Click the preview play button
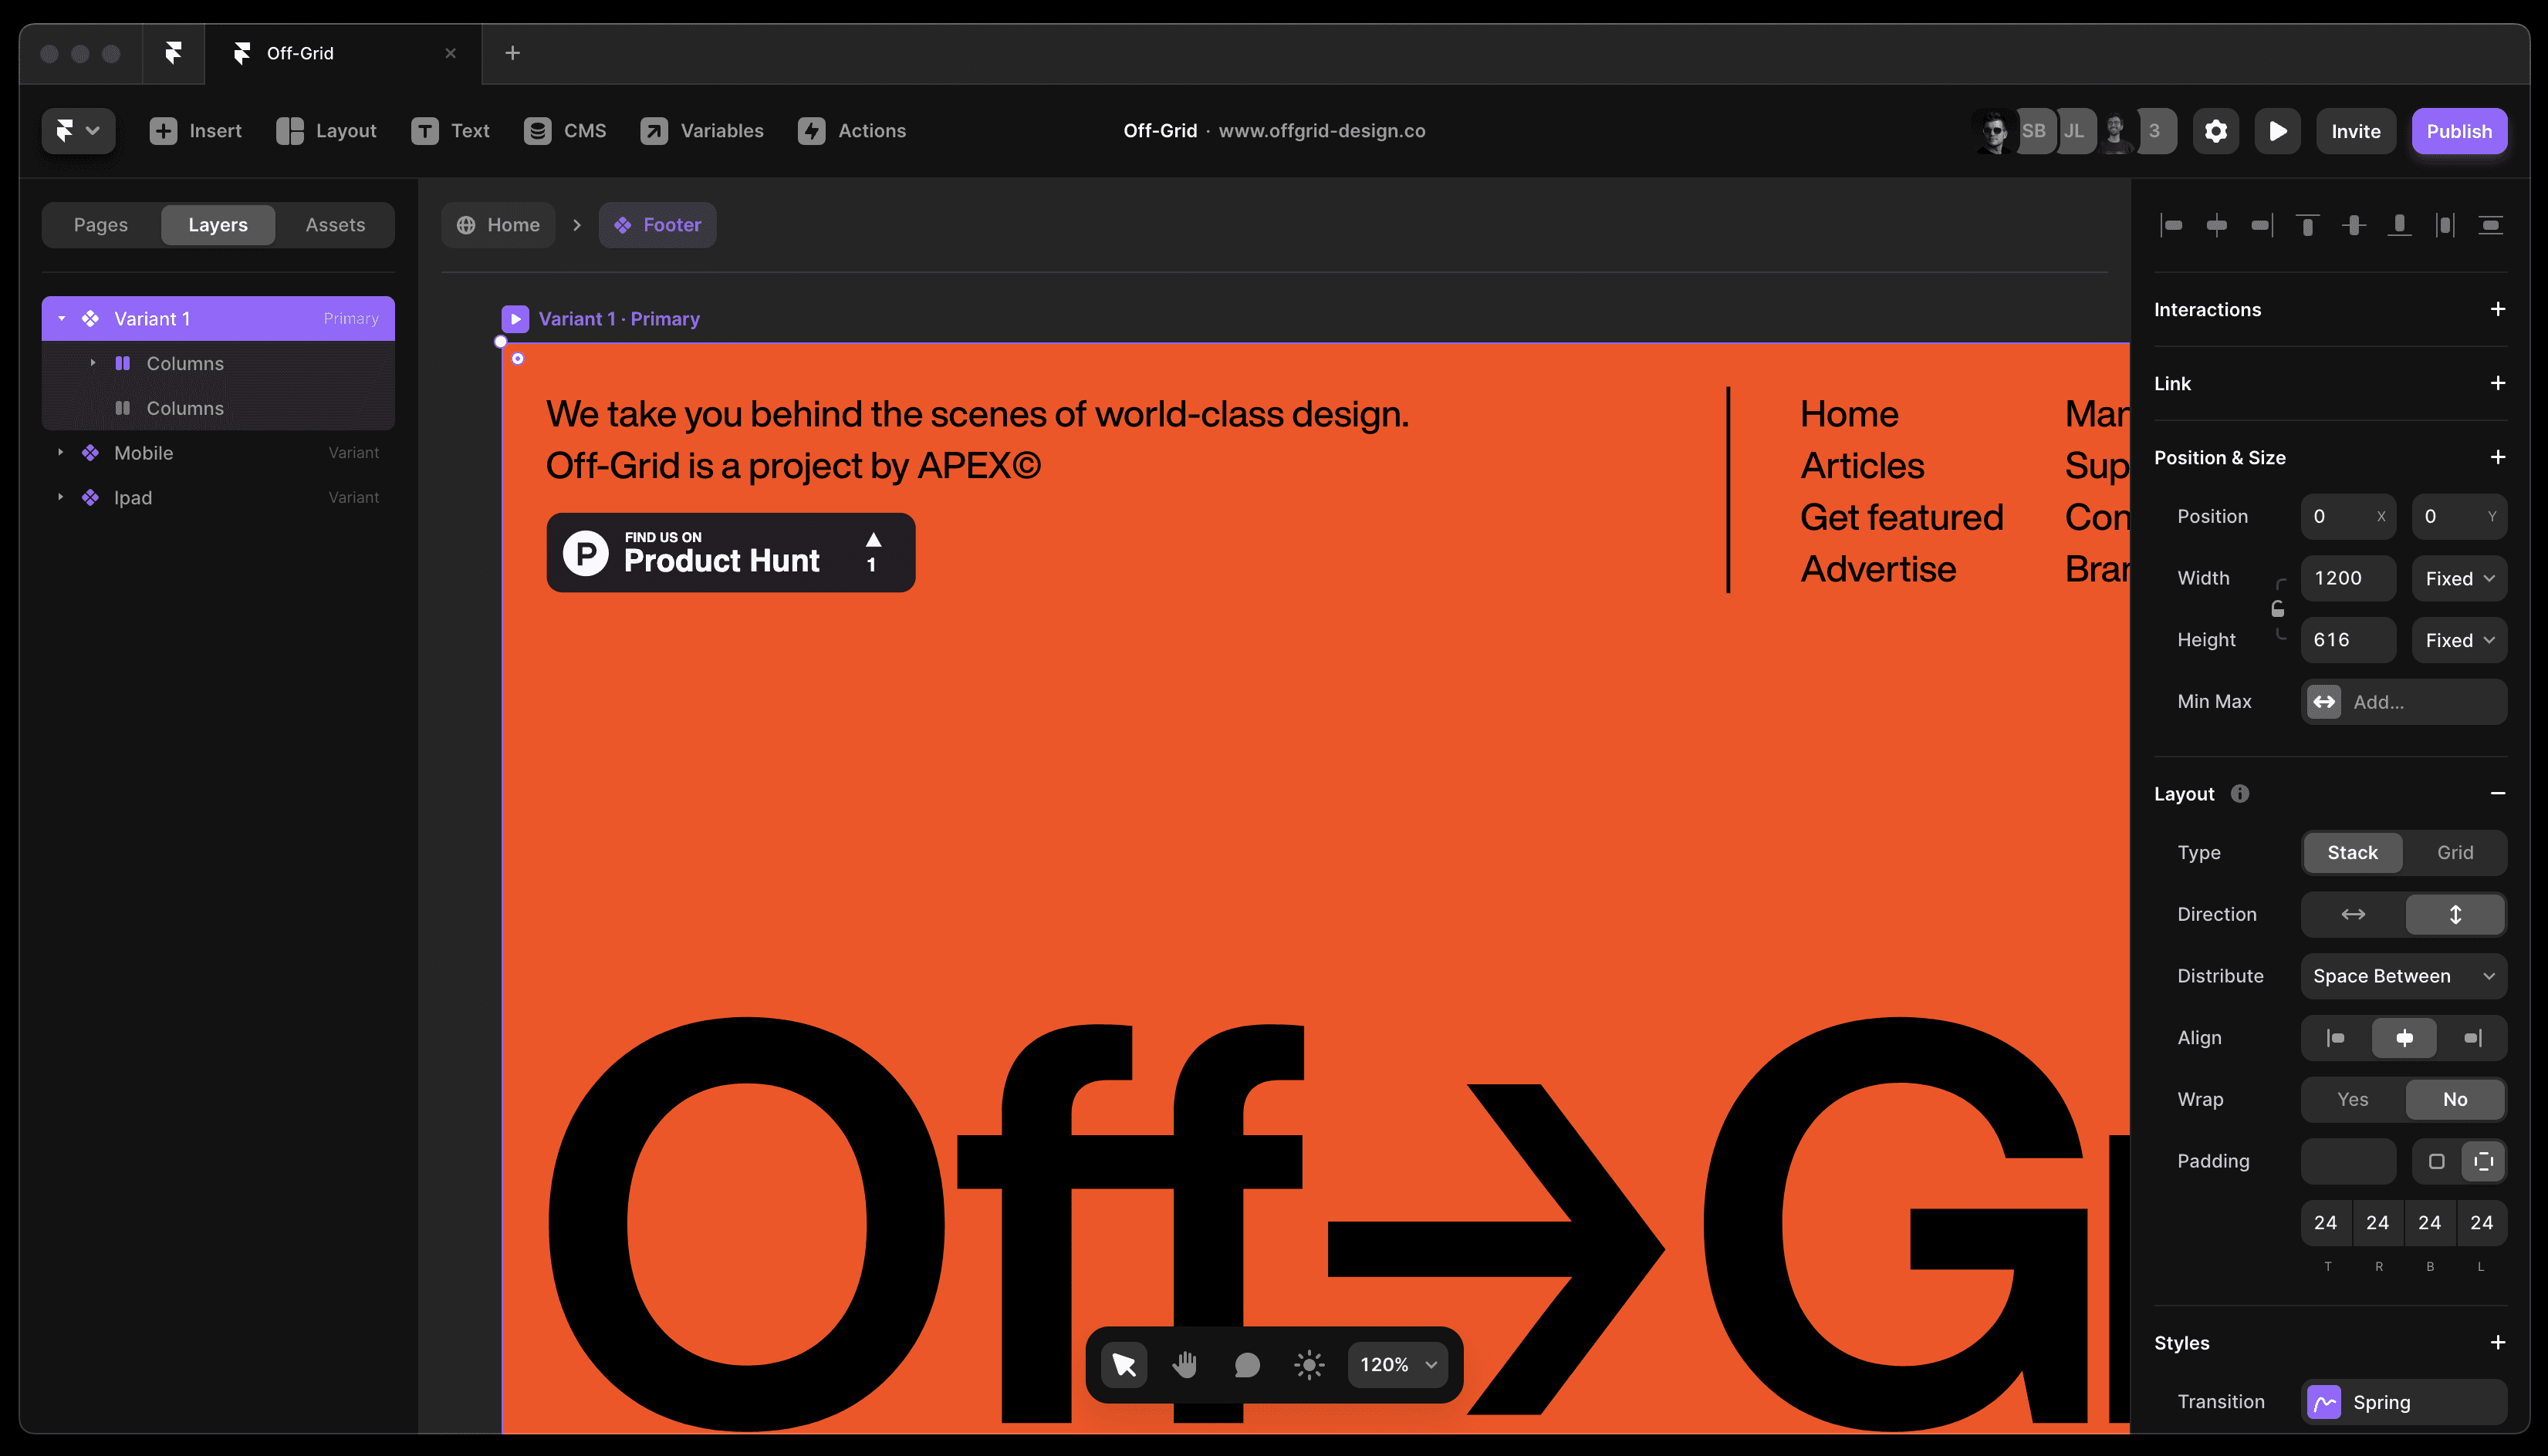The height and width of the screenshot is (1456, 2548). click(x=2277, y=131)
